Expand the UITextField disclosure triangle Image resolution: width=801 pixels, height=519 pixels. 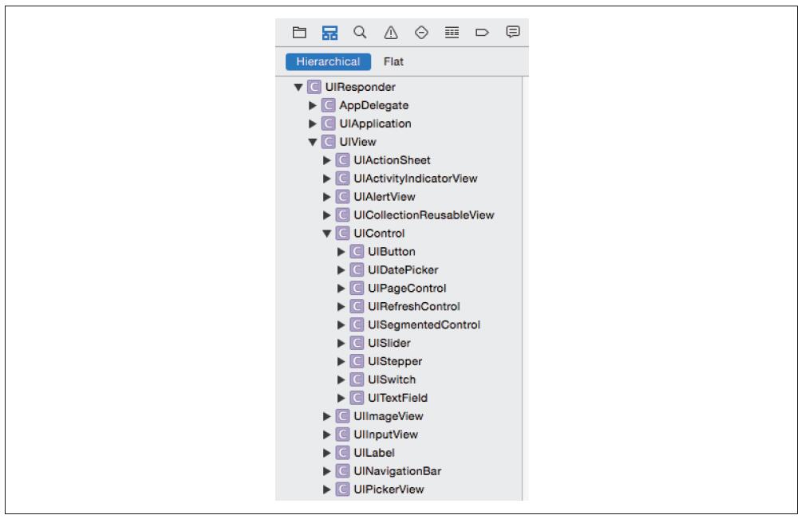[x=341, y=398]
